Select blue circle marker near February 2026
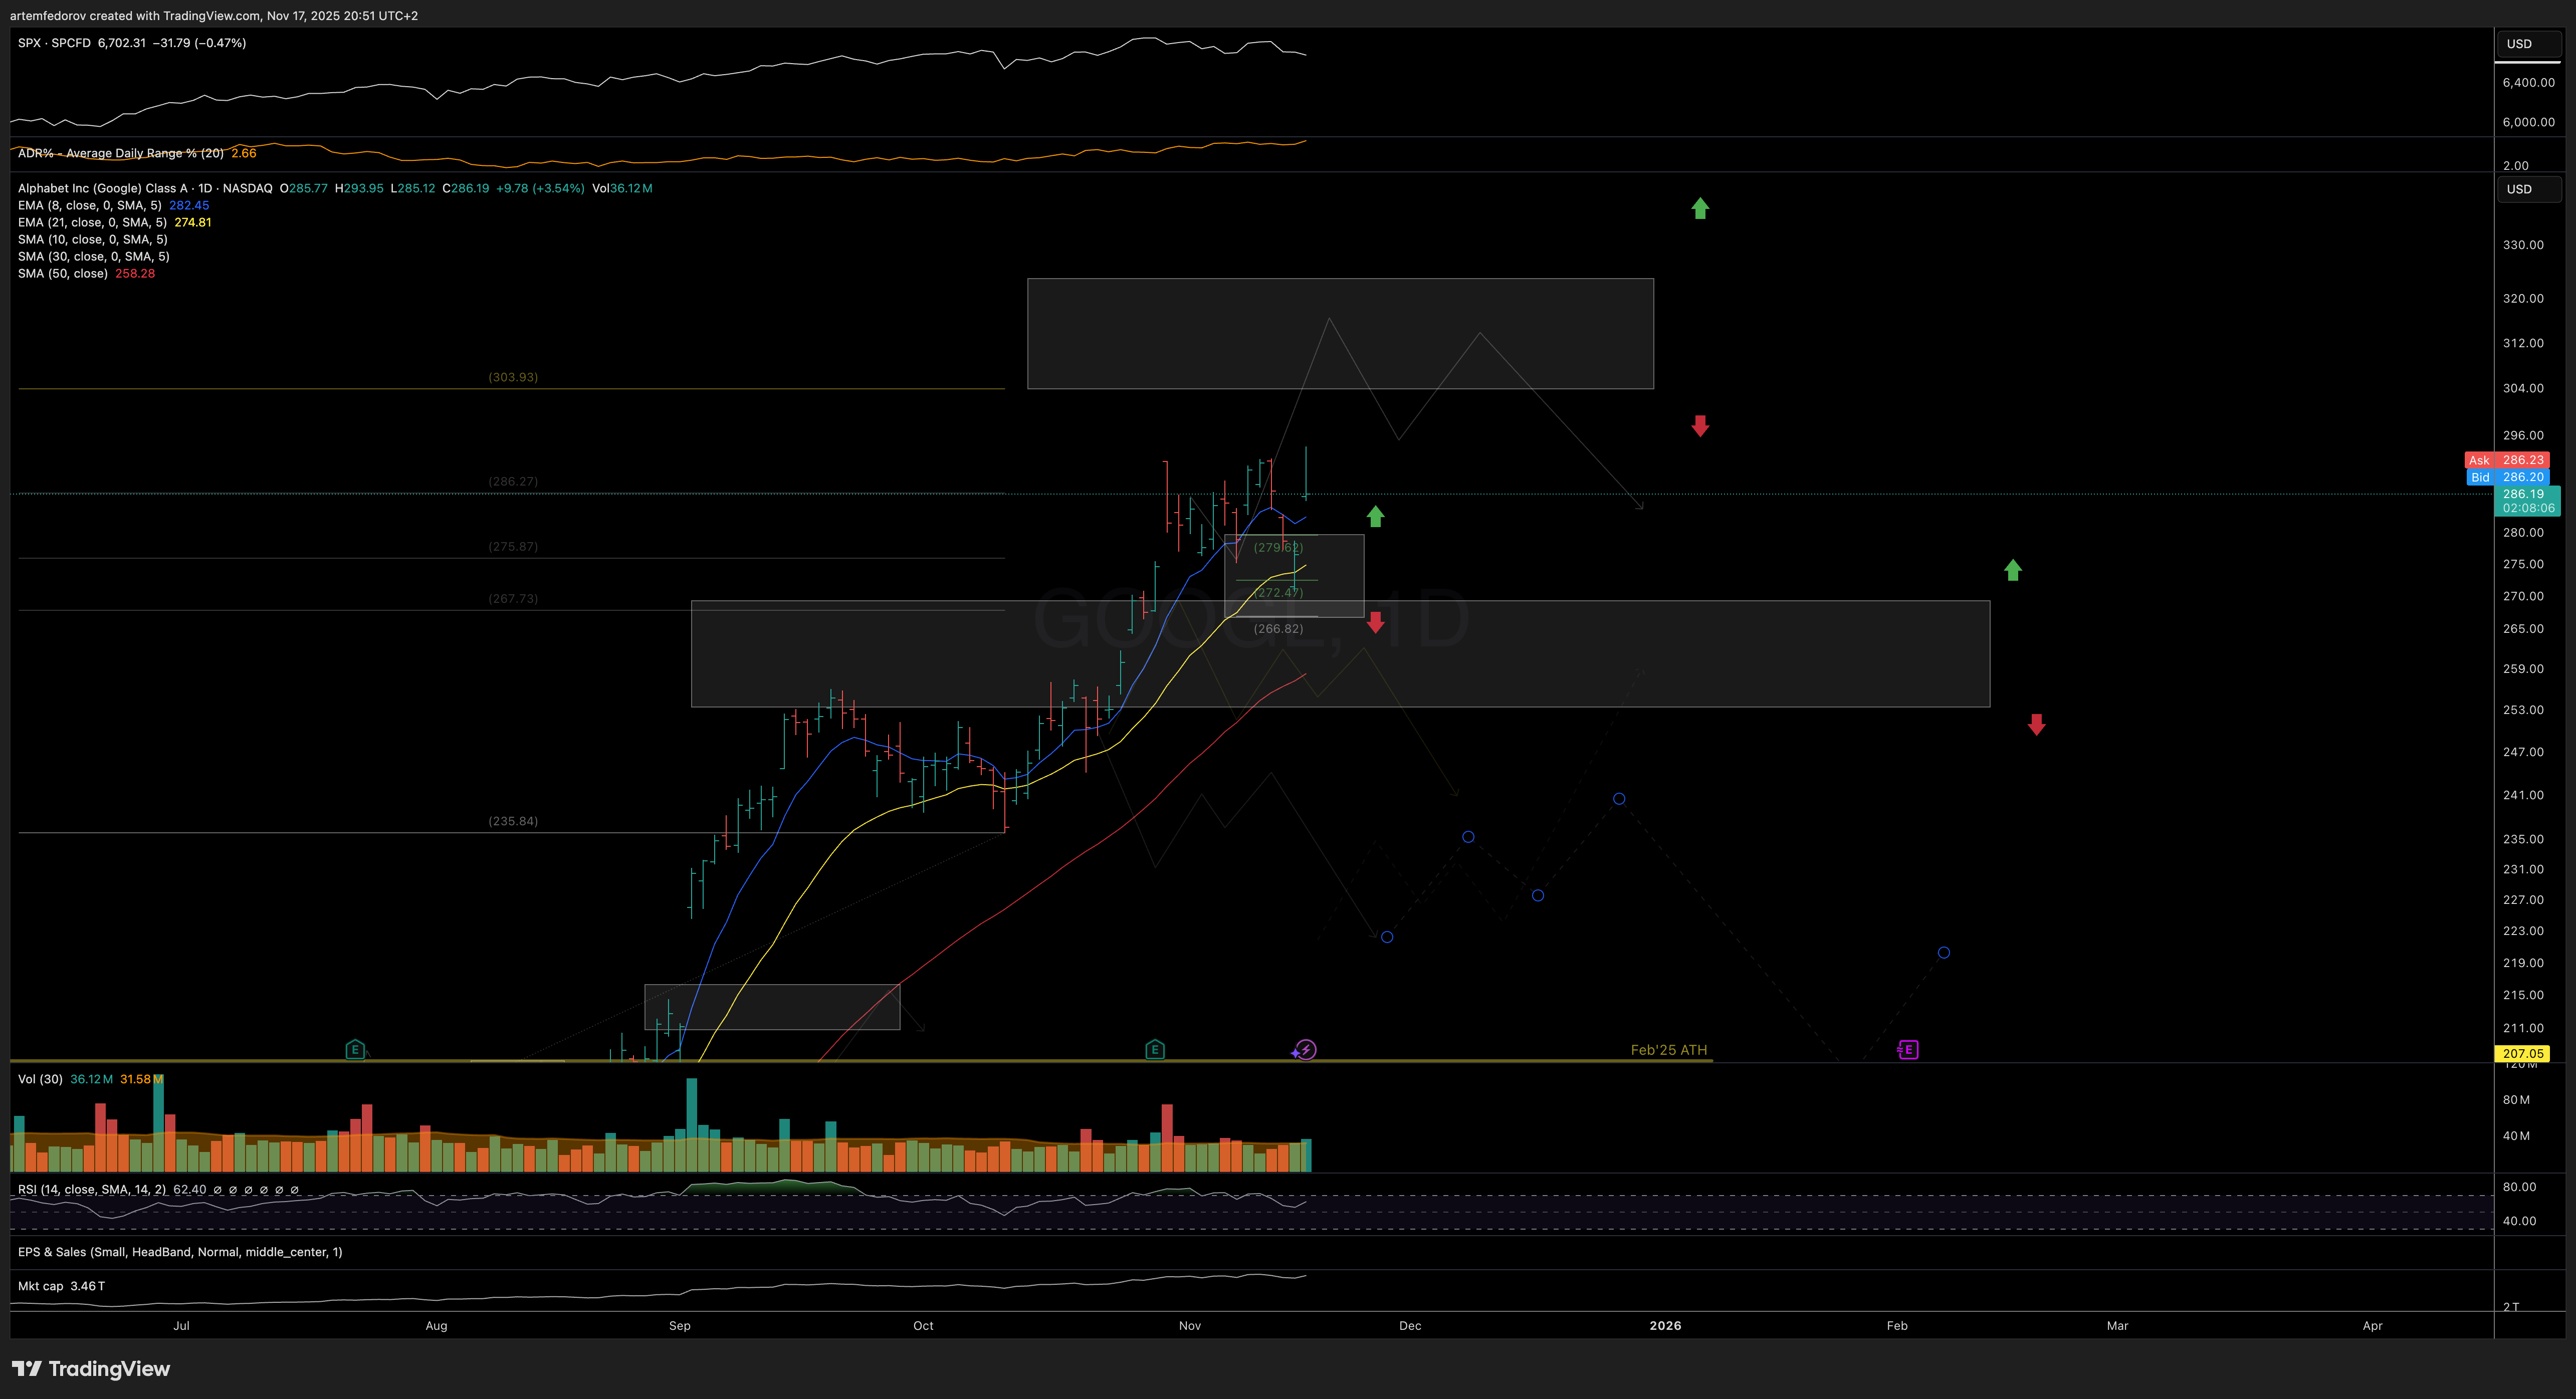The image size is (2576, 1399). click(x=1943, y=952)
